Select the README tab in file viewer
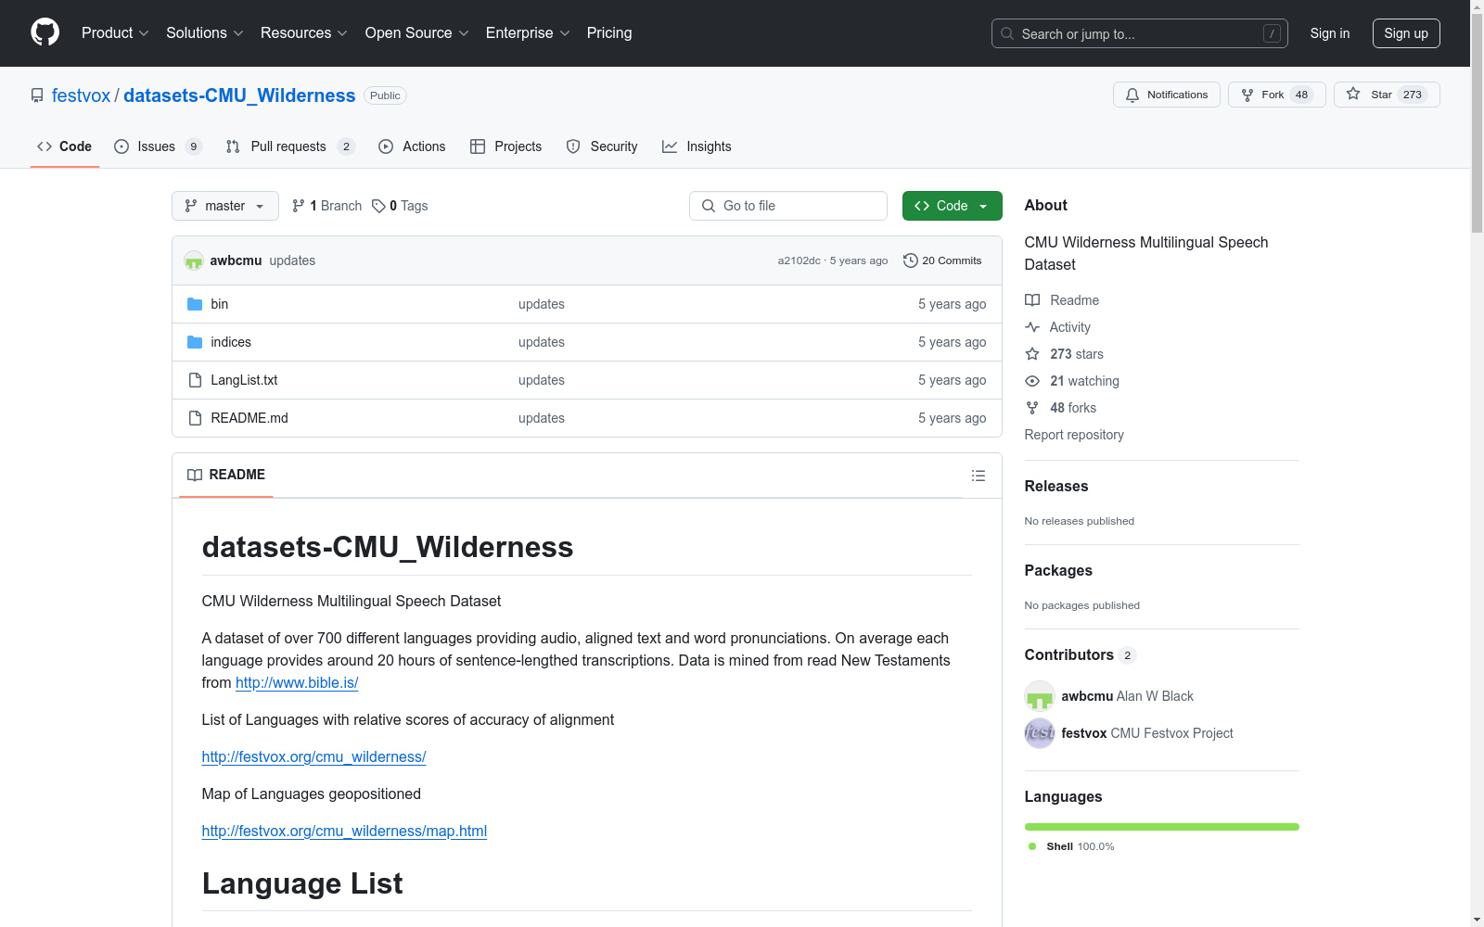The height and width of the screenshot is (927, 1484). (x=226, y=475)
